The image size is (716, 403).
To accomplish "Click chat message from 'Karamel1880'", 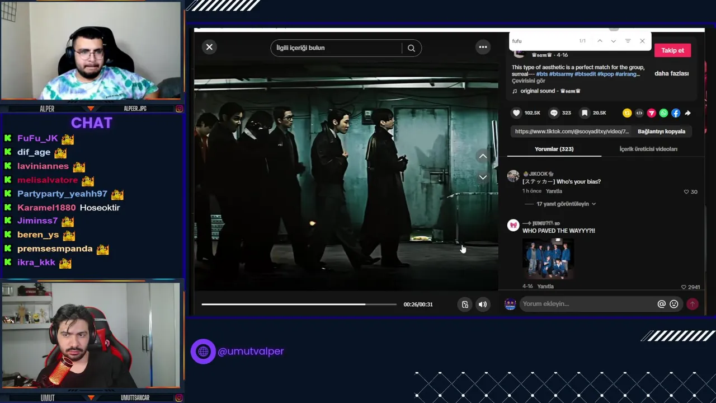I will click(x=68, y=208).
